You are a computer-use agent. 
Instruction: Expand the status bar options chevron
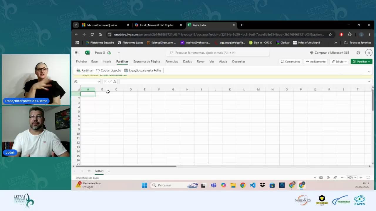click(315, 178)
